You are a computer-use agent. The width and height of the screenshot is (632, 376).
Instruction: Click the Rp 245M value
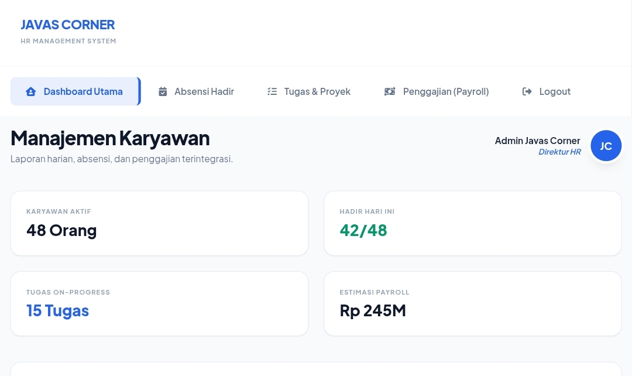tap(372, 310)
